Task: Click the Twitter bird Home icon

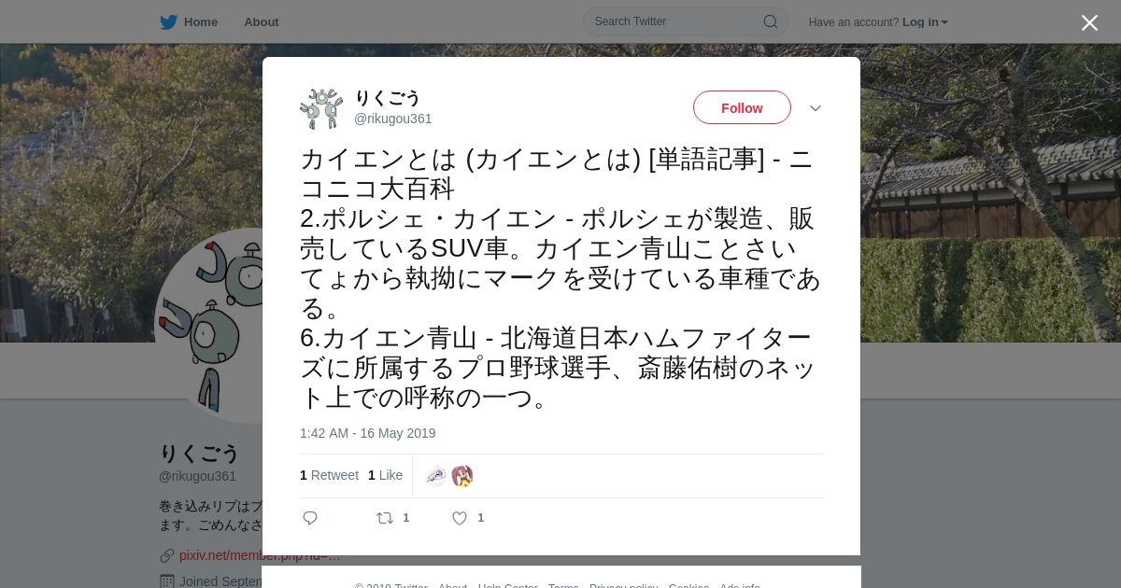Action: pos(168,22)
